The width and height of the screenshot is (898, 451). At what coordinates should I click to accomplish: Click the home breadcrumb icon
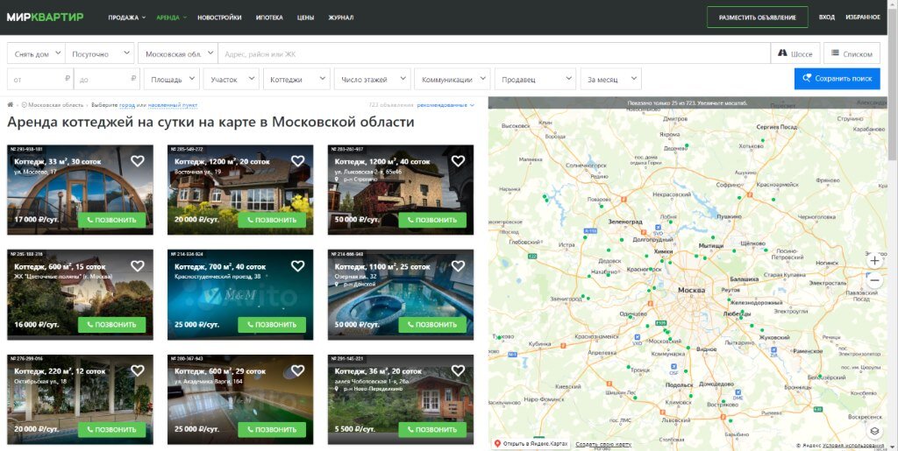coord(11,105)
